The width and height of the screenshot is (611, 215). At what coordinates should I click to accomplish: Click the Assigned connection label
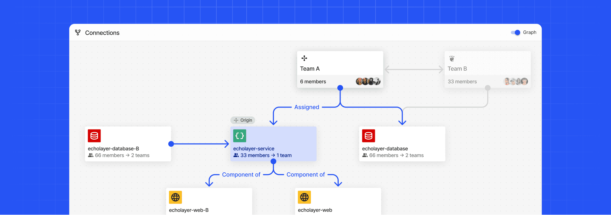click(306, 107)
